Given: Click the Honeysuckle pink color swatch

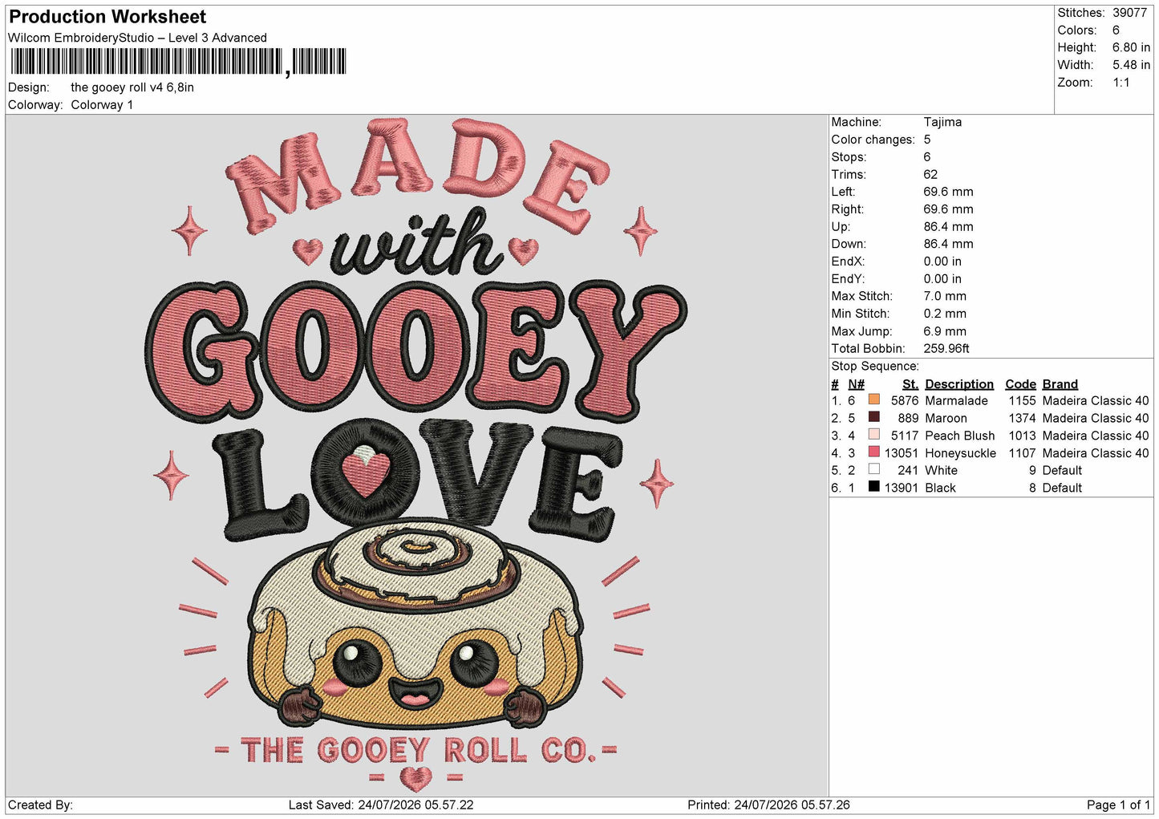Looking at the screenshot, I should 874,452.
